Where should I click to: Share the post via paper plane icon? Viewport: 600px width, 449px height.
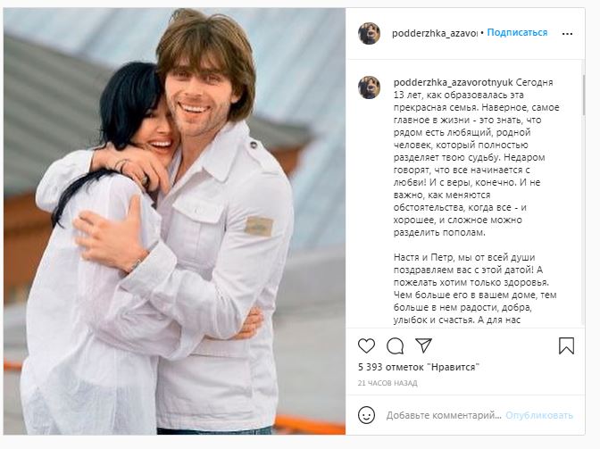point(423,345)
